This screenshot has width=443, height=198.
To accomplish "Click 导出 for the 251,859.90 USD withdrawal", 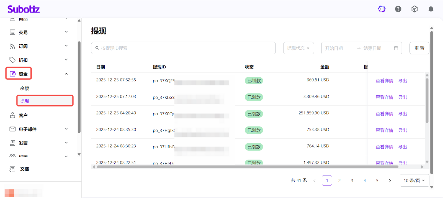I will point(402,114).
